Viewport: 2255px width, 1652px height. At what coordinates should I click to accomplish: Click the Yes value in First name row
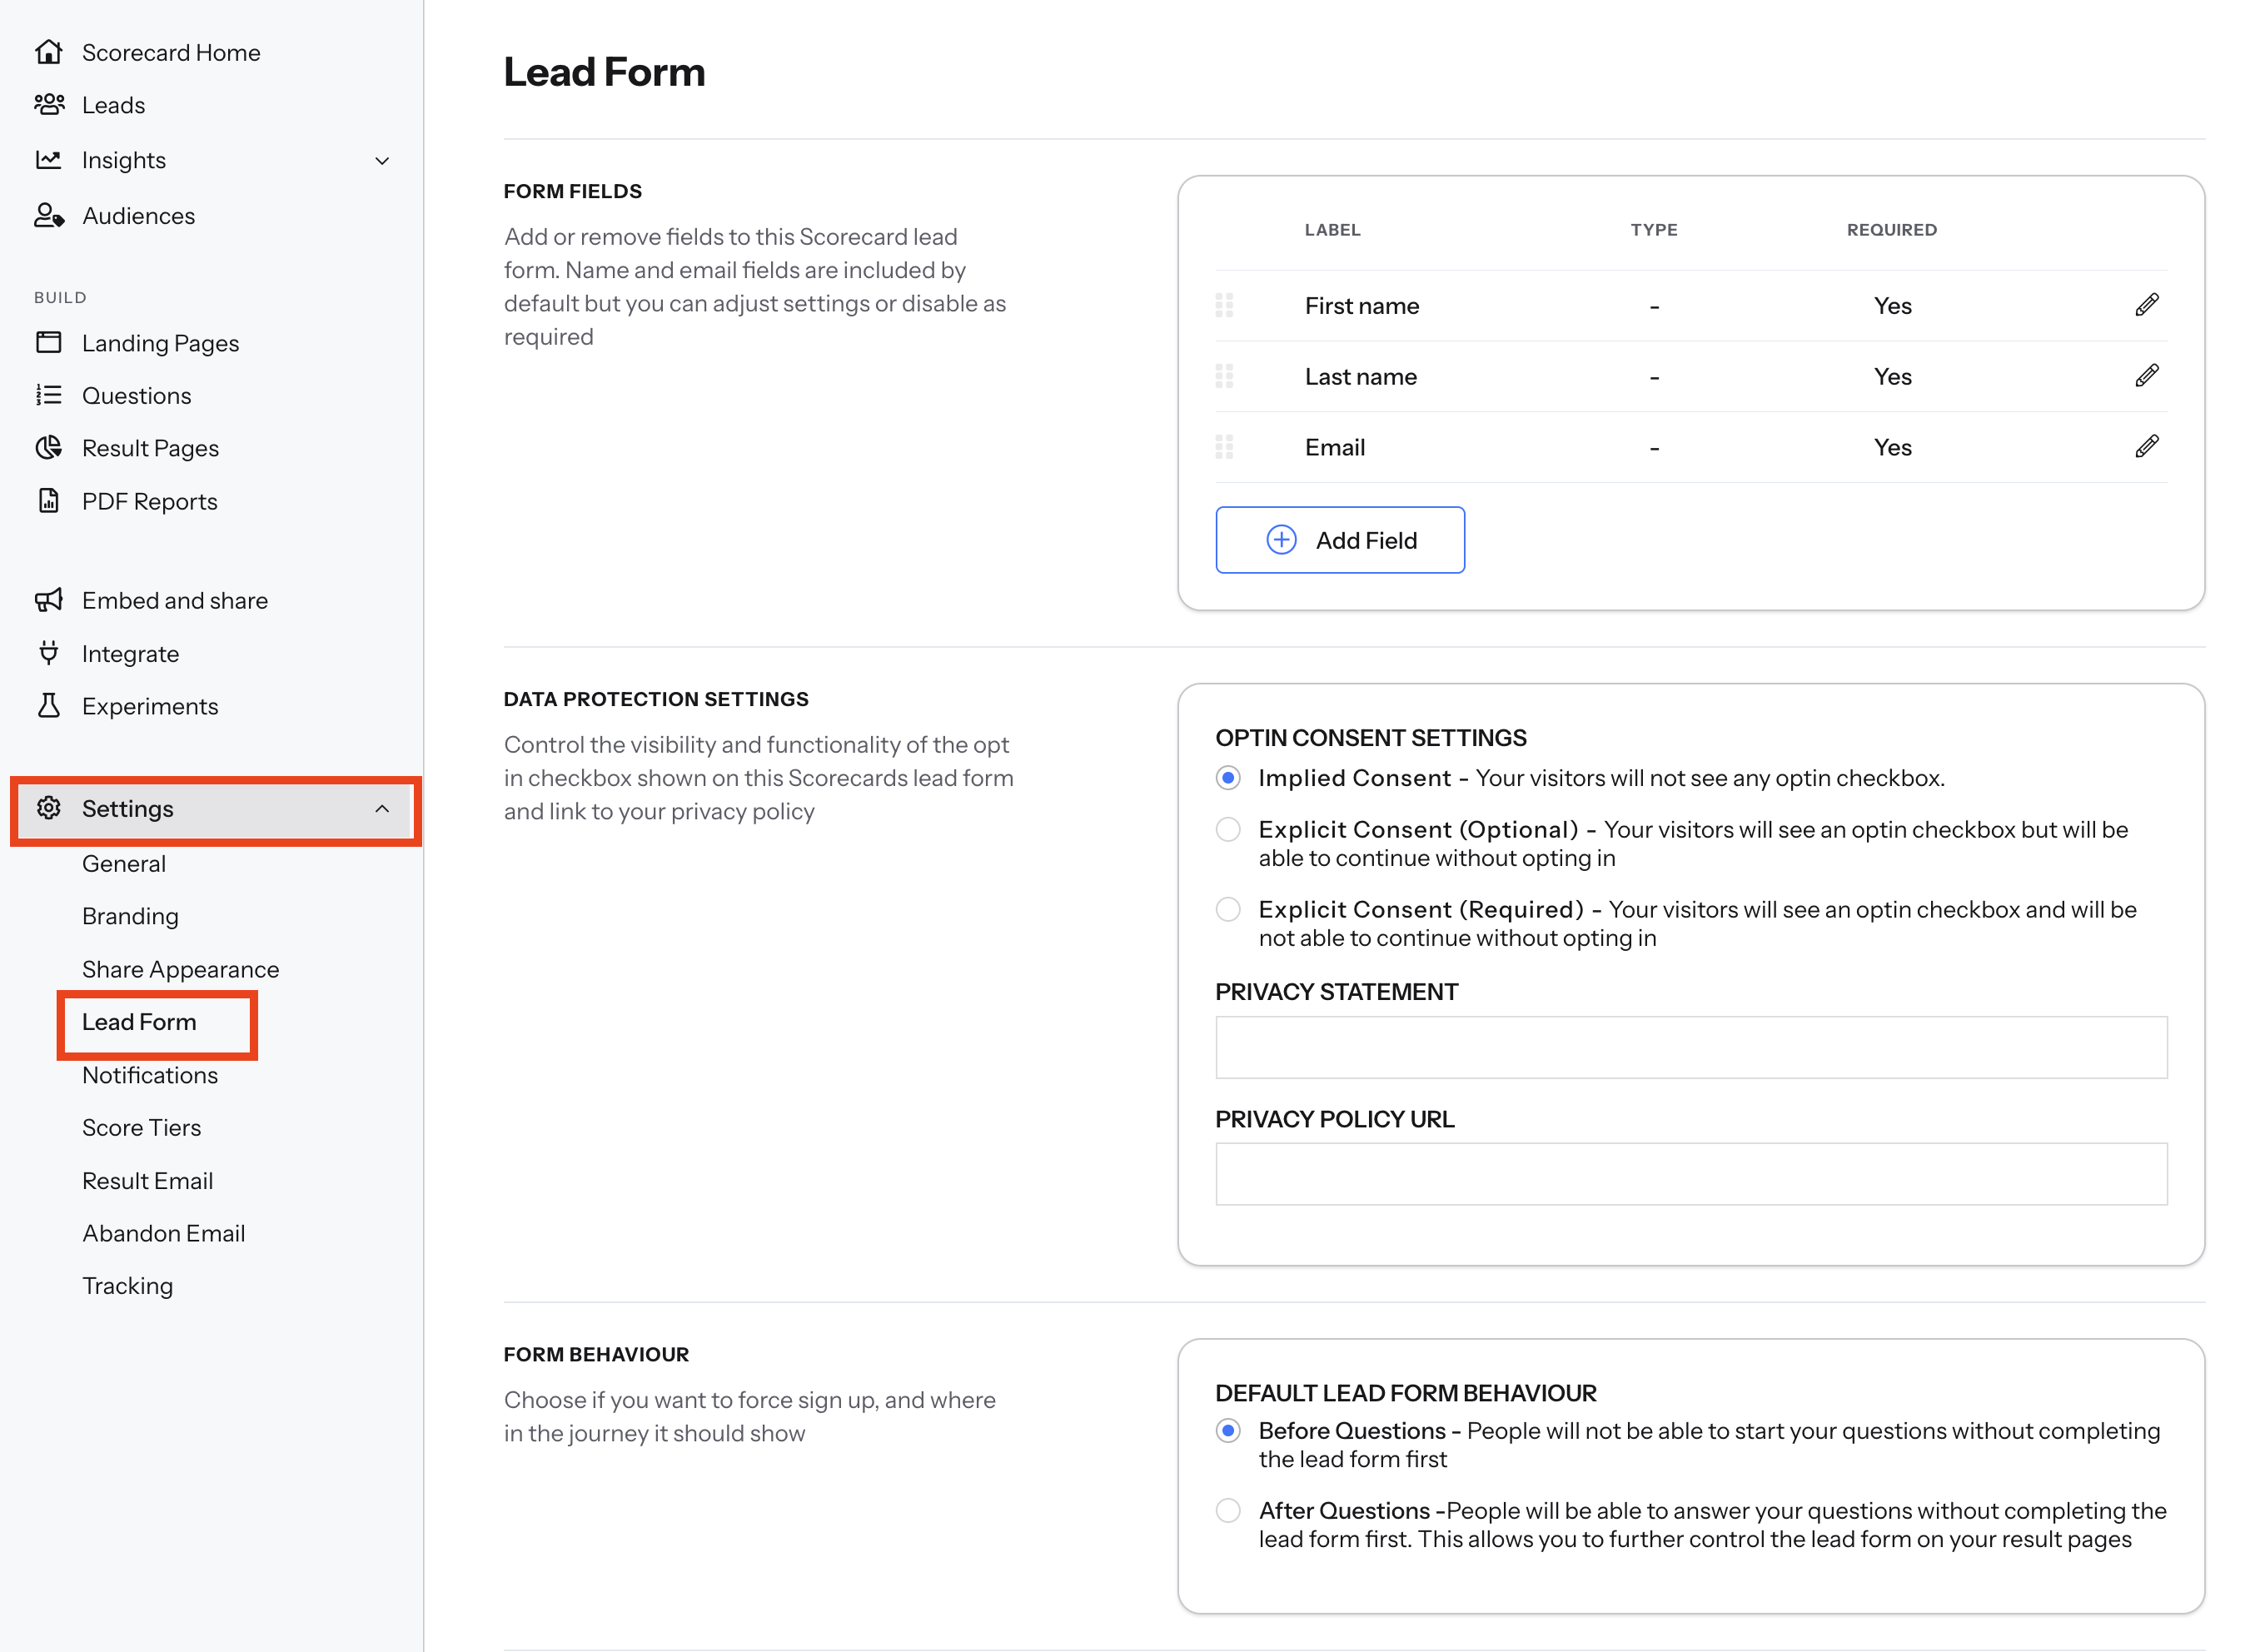(x=1892, y=306)
